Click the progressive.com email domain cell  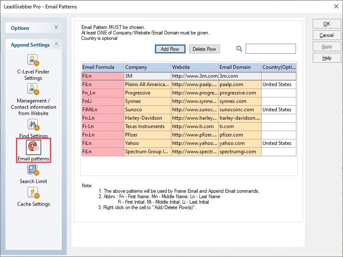pyautogui.click(x=240, y=93)
